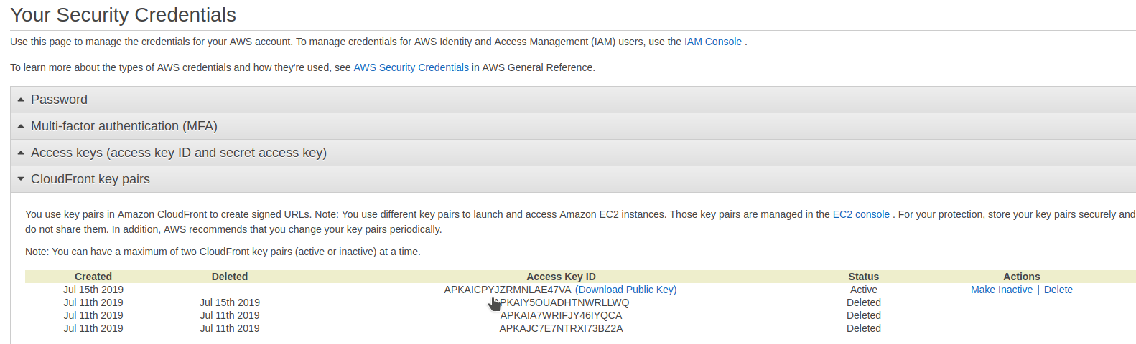Click the APKAIA7WRIFJY46IYQCA key ID

[x=561, y=316]
